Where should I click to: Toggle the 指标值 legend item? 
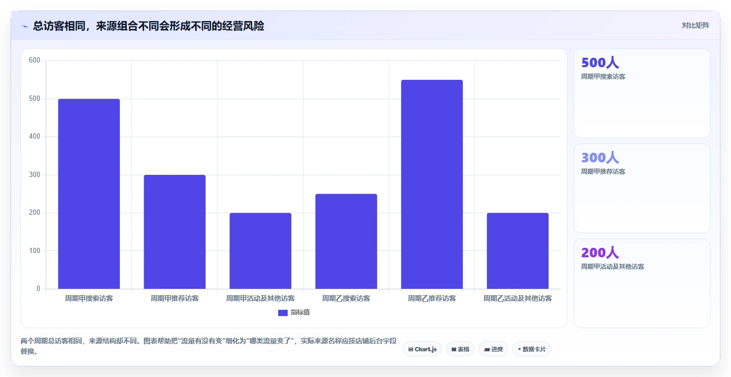(294, 312)
